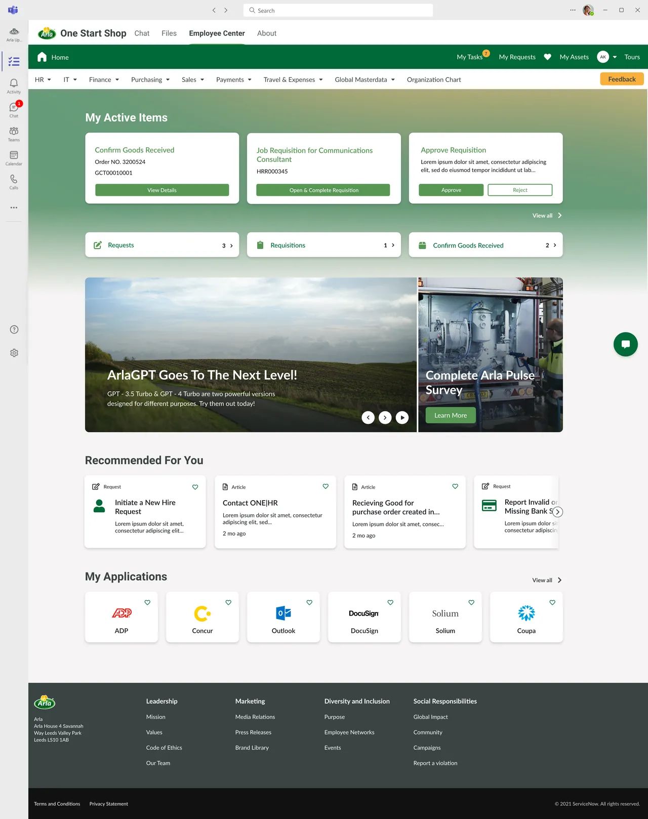Select Organization Chart menu item
The image size is (648, 819).
434,79
